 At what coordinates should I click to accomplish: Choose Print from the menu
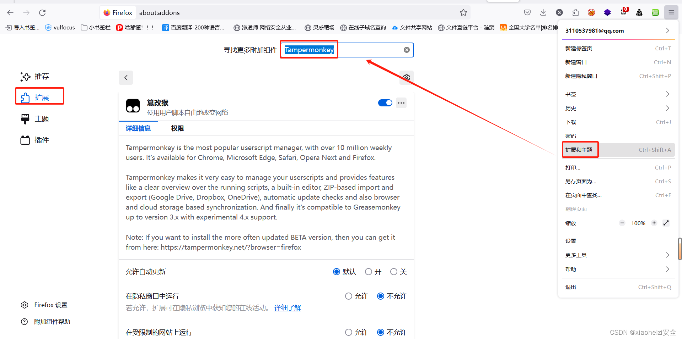coord(618,167)
